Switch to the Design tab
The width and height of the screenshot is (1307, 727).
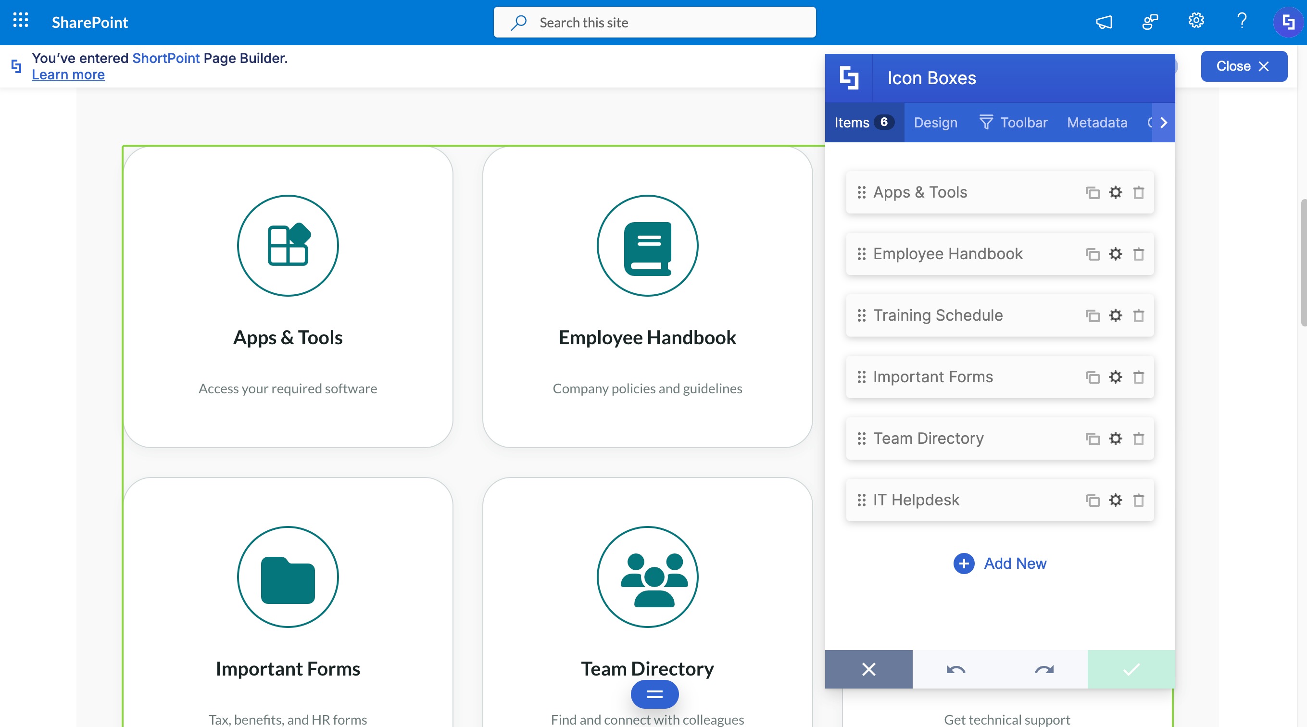coord(936,123)
